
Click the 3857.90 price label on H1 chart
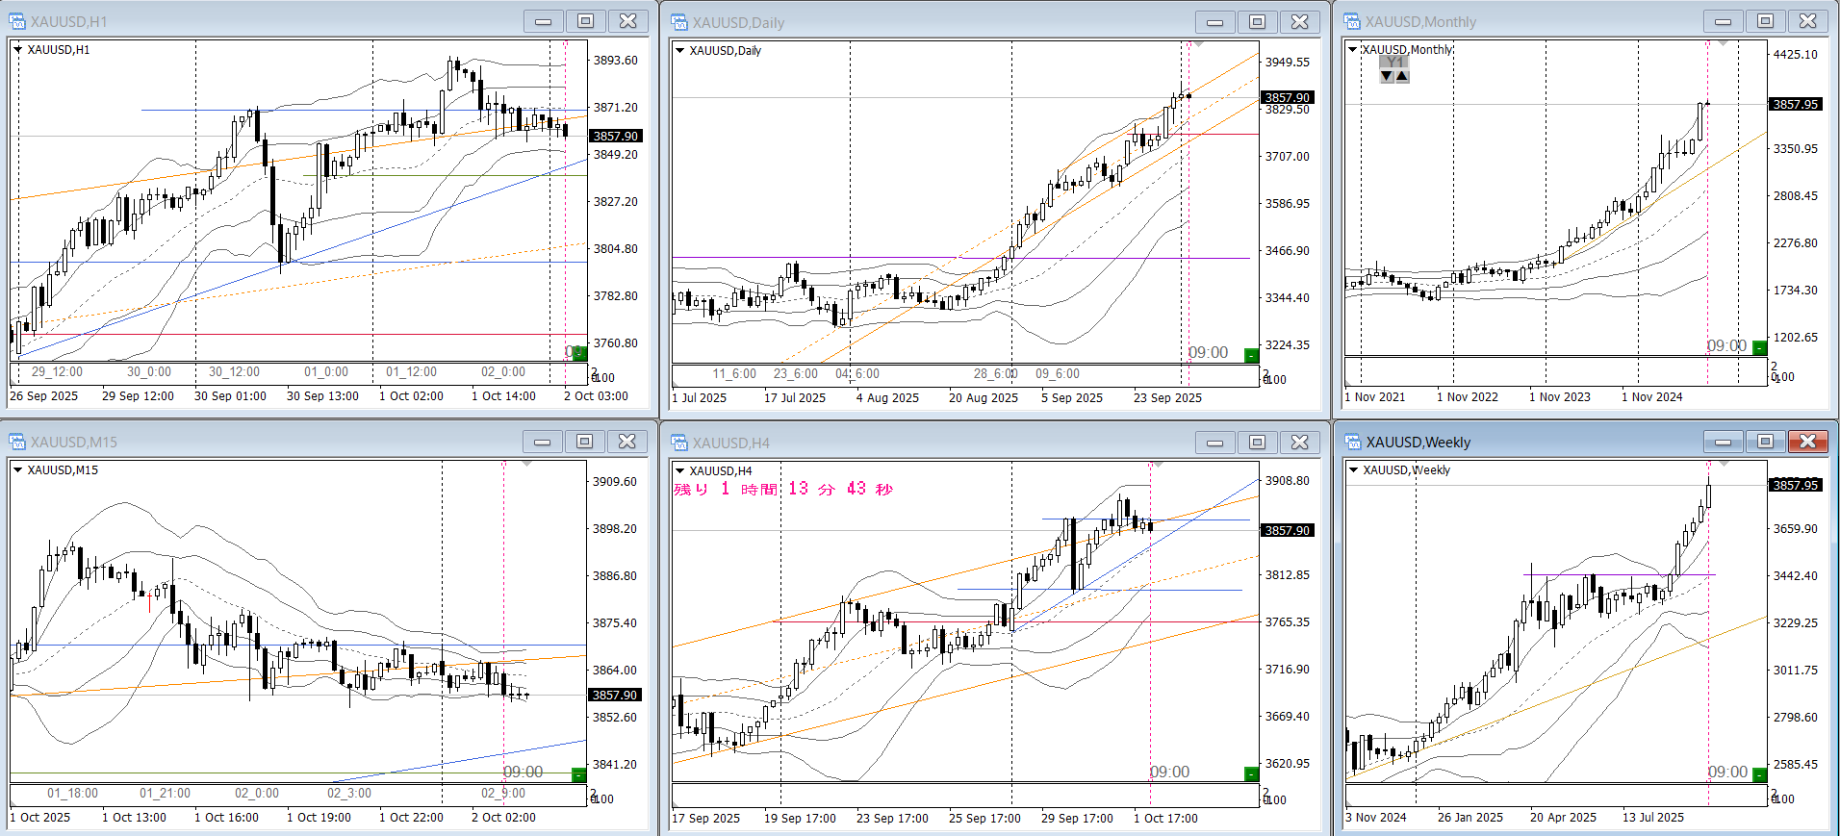coord(615,137)
